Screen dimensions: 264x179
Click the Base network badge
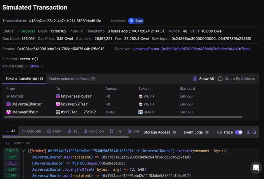(x=136, y=21)
